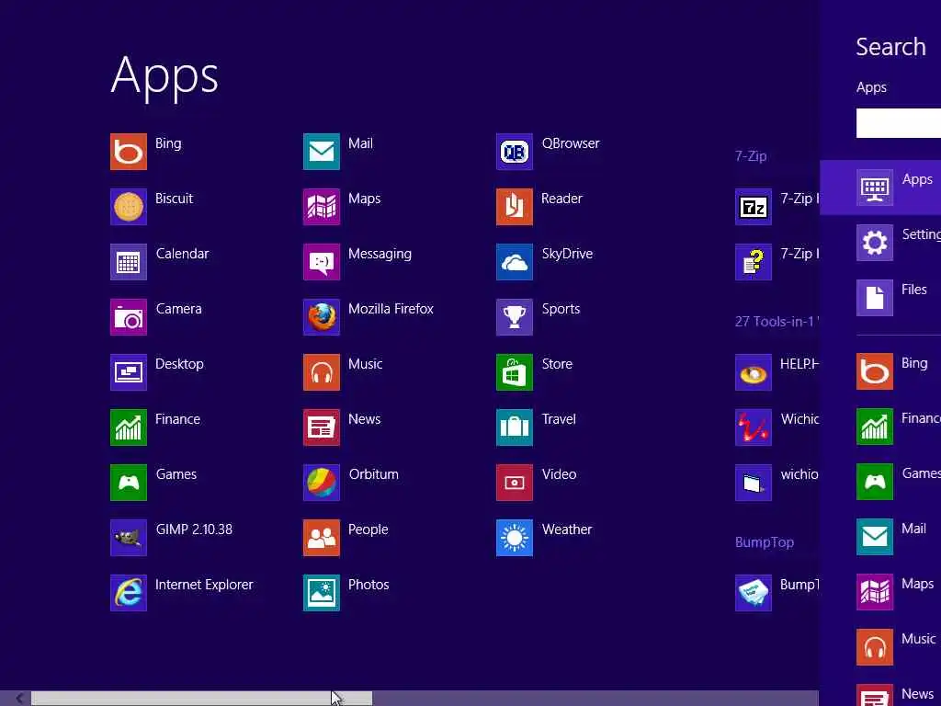
Task: Launch GIMP 2.10.38
Action: tap(129, 537)
